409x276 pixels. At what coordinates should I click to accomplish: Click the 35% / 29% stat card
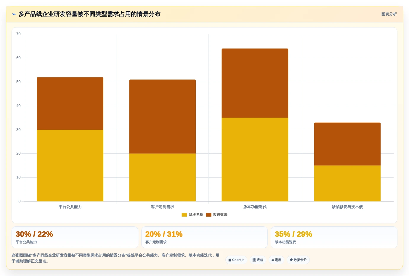tap(334, 237)
